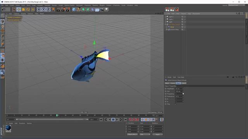Activate the Move tool
Viewport: 248px width, 139px height.
point(19,9)
